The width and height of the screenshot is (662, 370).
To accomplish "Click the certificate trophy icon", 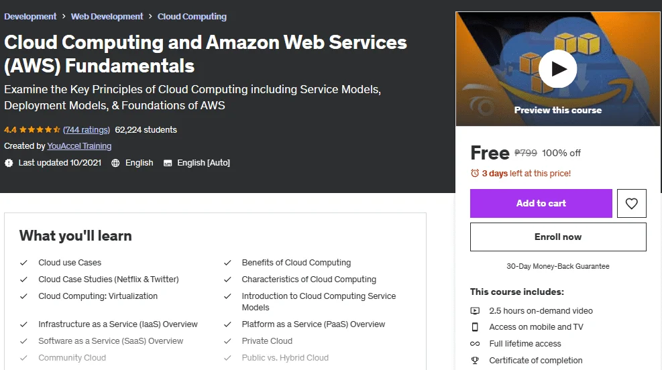I will (x=475, y=361).
